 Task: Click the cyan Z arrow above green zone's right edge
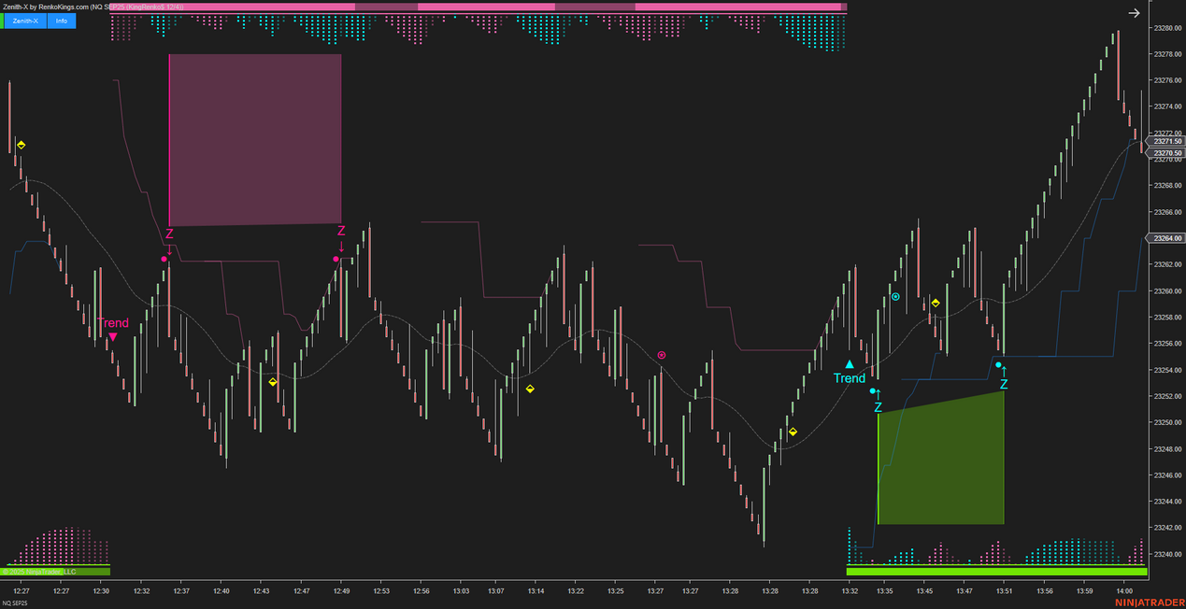[x=1004, y=377]
